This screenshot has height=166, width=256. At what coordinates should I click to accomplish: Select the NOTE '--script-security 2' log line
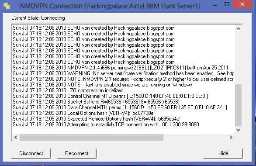tap(124, 79)
